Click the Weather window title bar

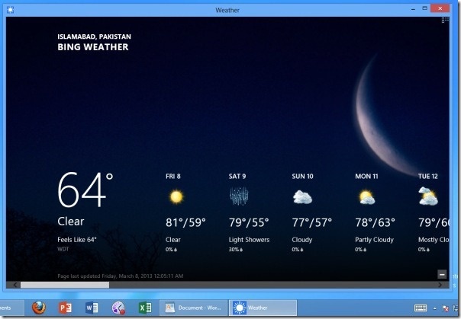coord(227,10)
